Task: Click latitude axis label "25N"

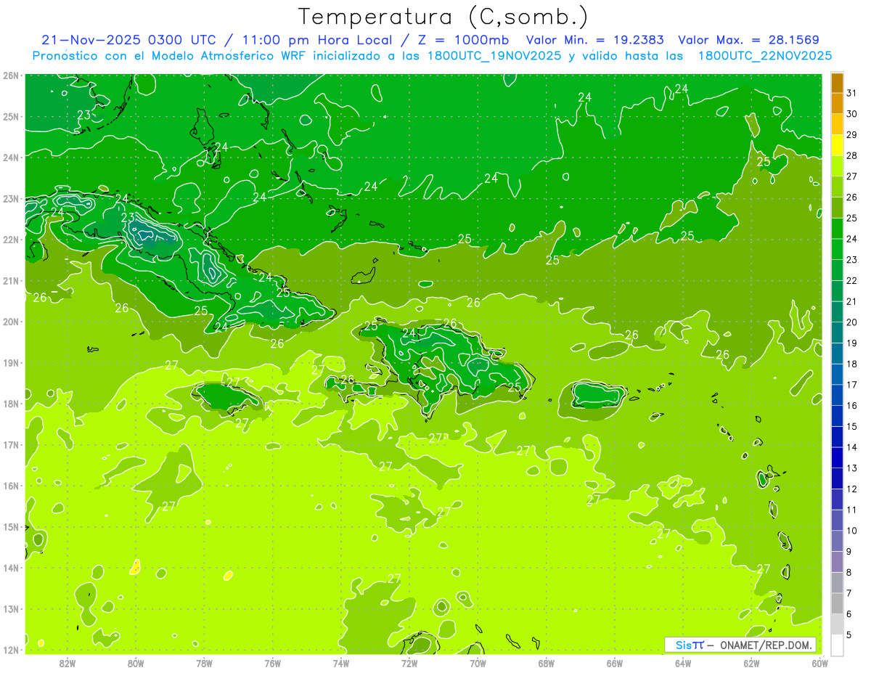Action: pos(11,116)
